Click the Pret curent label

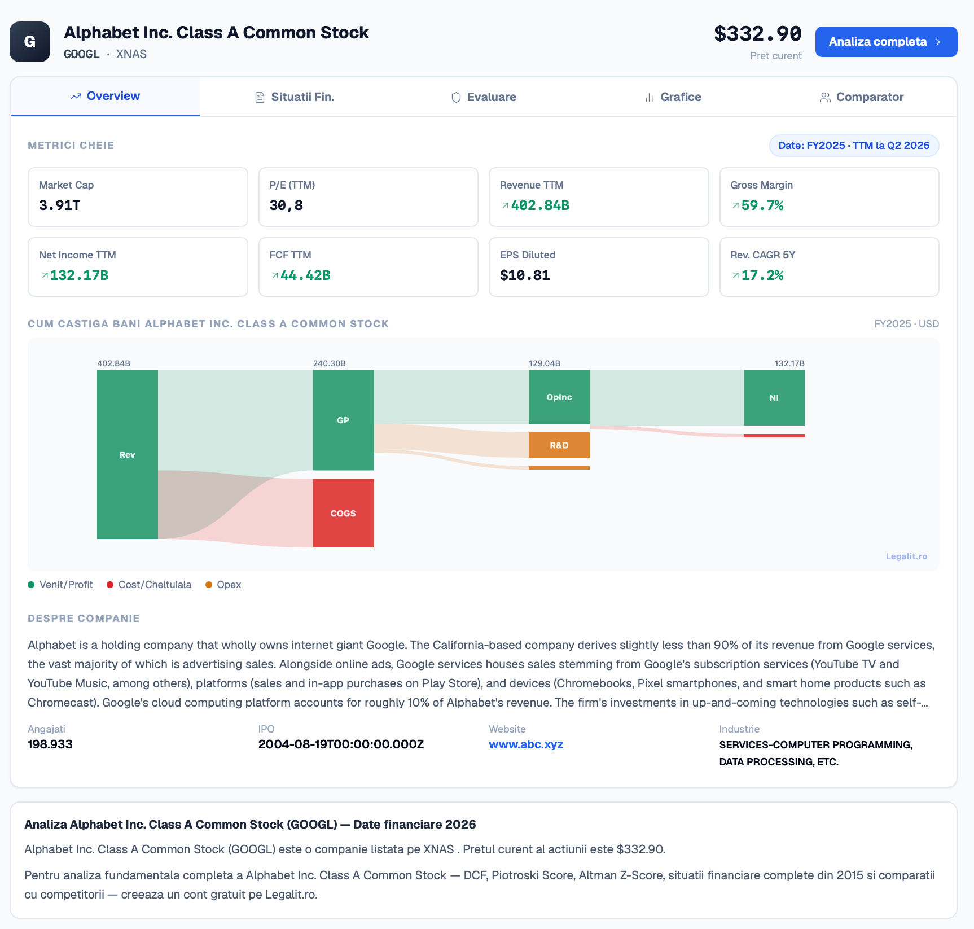click(776, 56)
